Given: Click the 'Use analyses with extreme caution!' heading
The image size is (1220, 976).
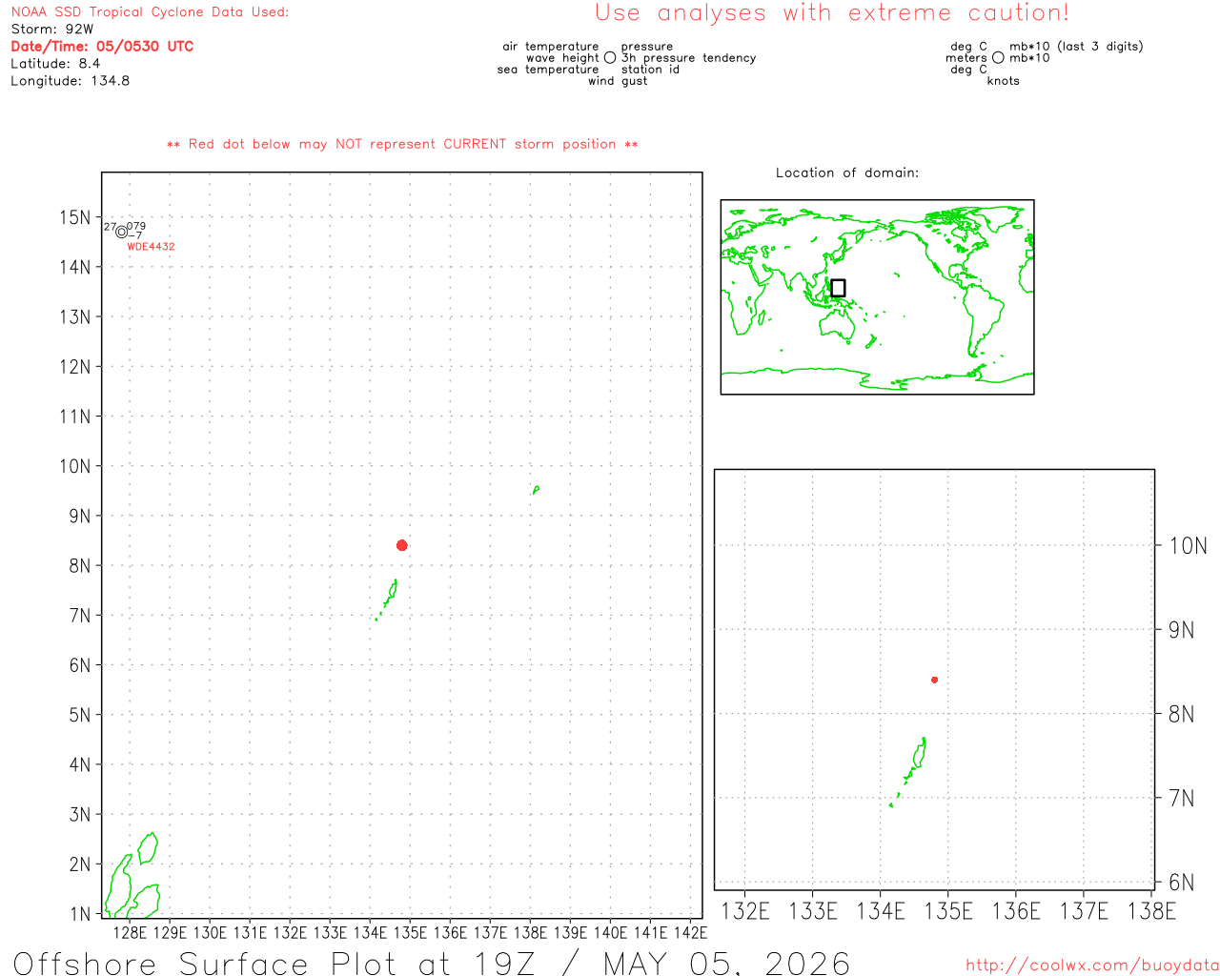Looking at the screenshot, I should [x=832, y=13].
